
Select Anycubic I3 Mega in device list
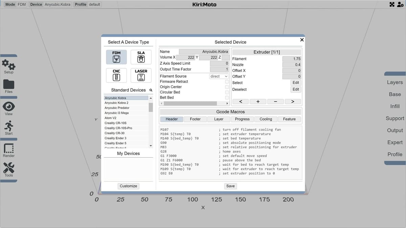tap(126, 113)
